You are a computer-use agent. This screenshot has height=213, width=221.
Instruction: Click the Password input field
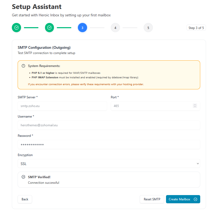[x=109, y=144]
